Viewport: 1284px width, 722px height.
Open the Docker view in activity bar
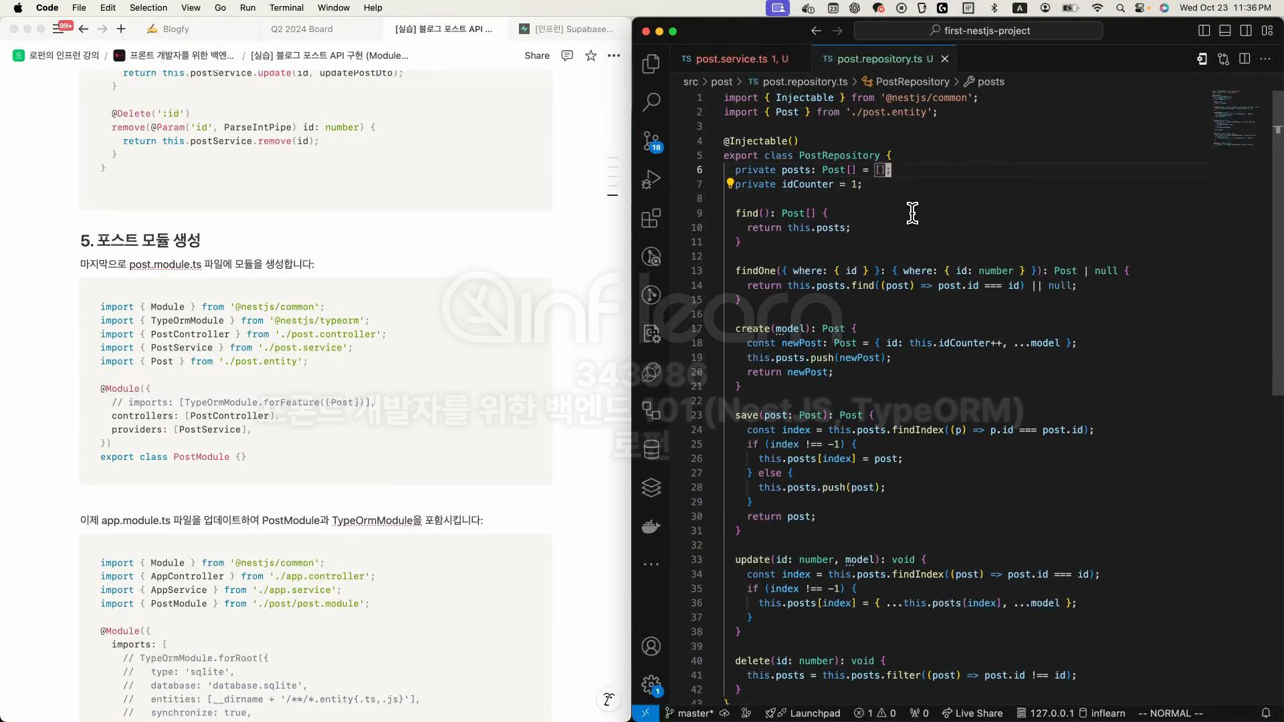[x=651, y=526]
